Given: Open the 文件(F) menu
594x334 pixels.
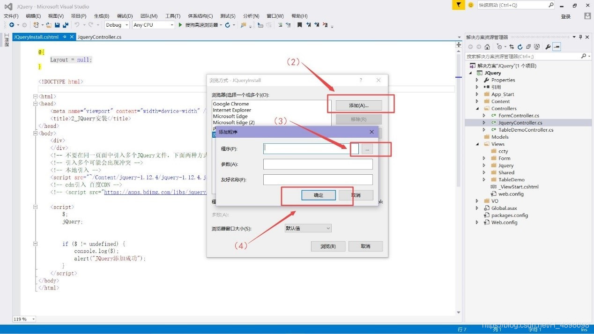Looking at the screenshot, I should 11,16.
